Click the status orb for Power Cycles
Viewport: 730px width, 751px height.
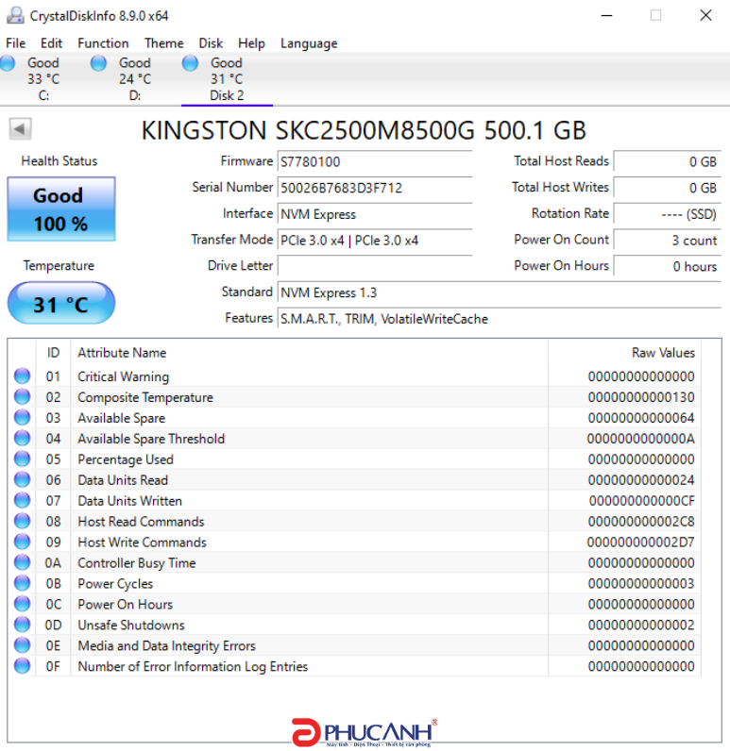22,583
